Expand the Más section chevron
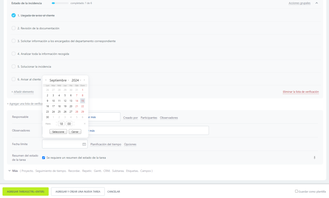Screen dimensions: 329x198 pyautogui.click(x=9, y=171)
